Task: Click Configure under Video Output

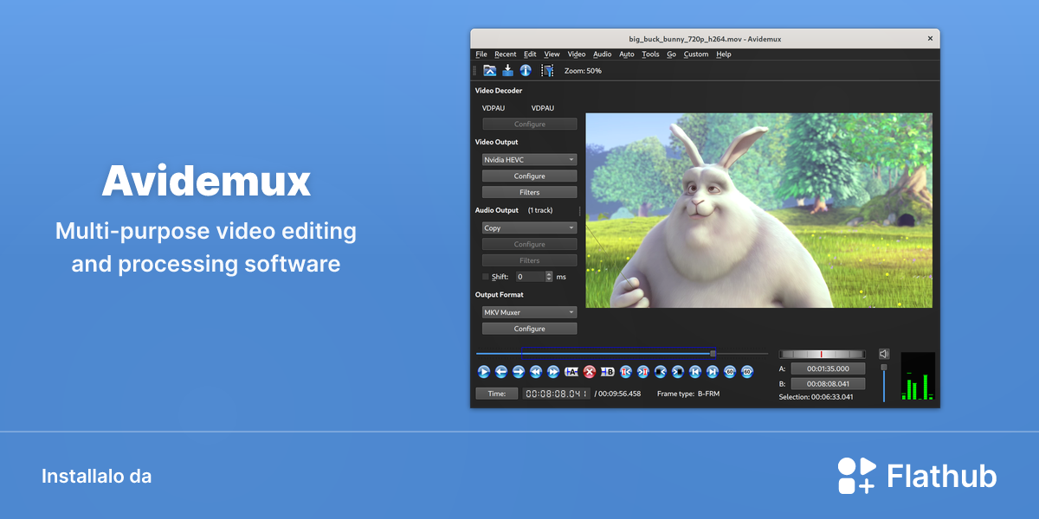Action: 529,176
